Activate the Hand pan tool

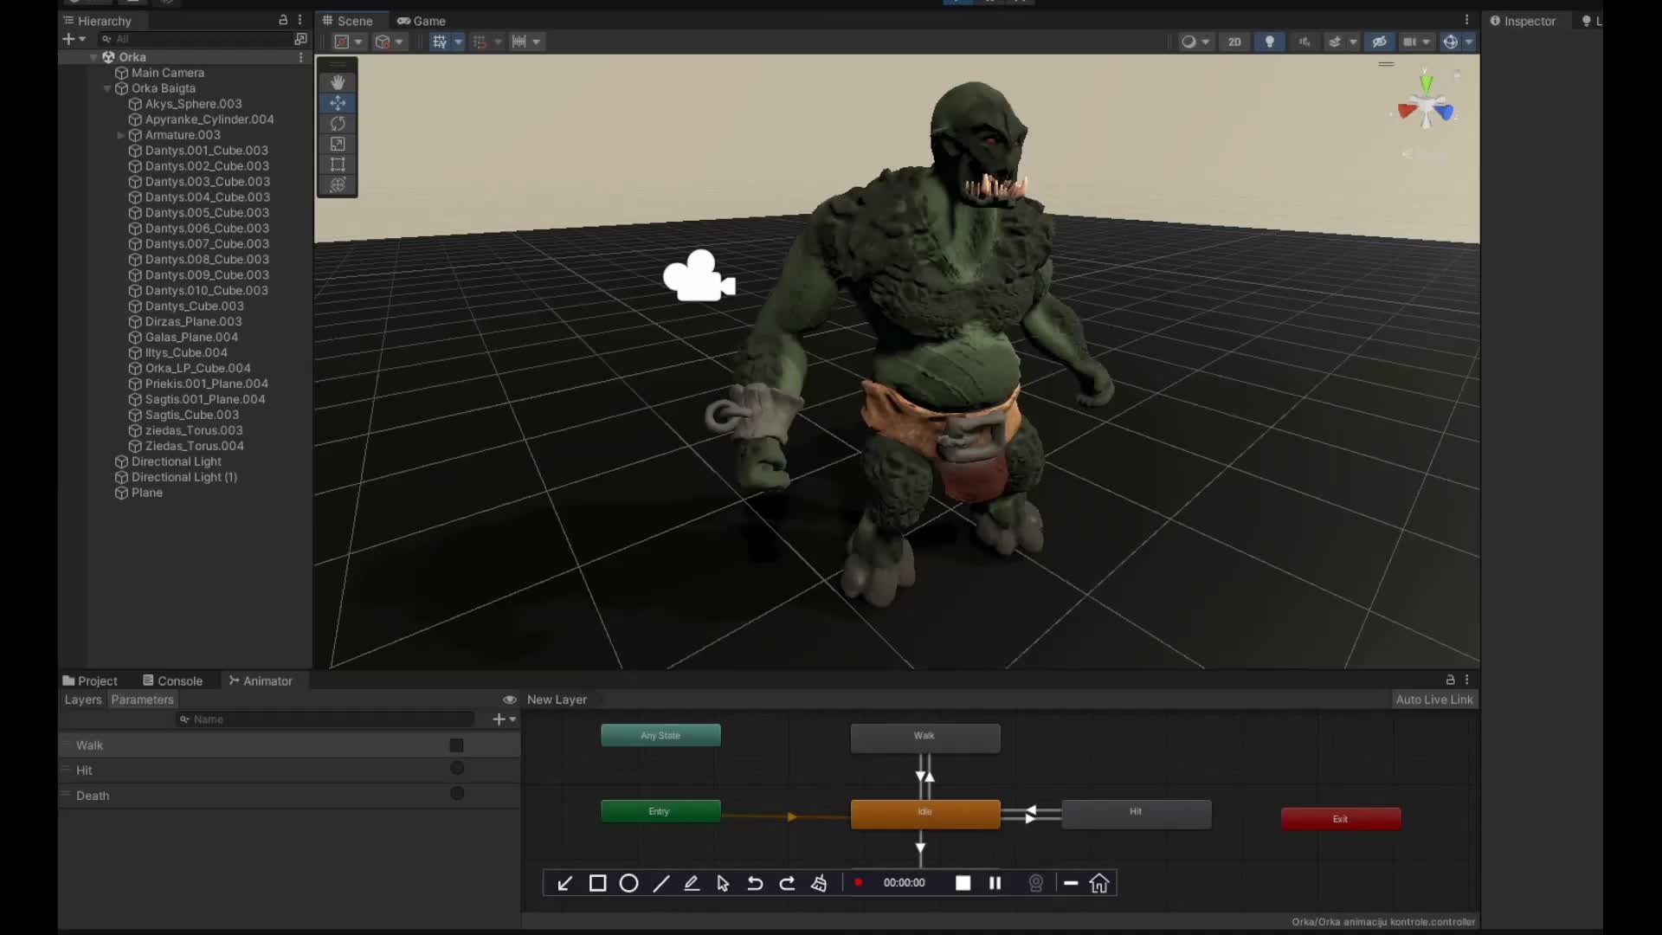[x=338, y=82]
